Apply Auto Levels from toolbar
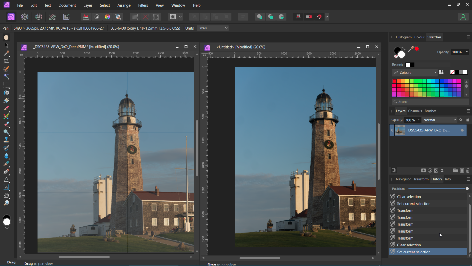The height and width of the screenshot is (266, 472). tap(86, 17)
